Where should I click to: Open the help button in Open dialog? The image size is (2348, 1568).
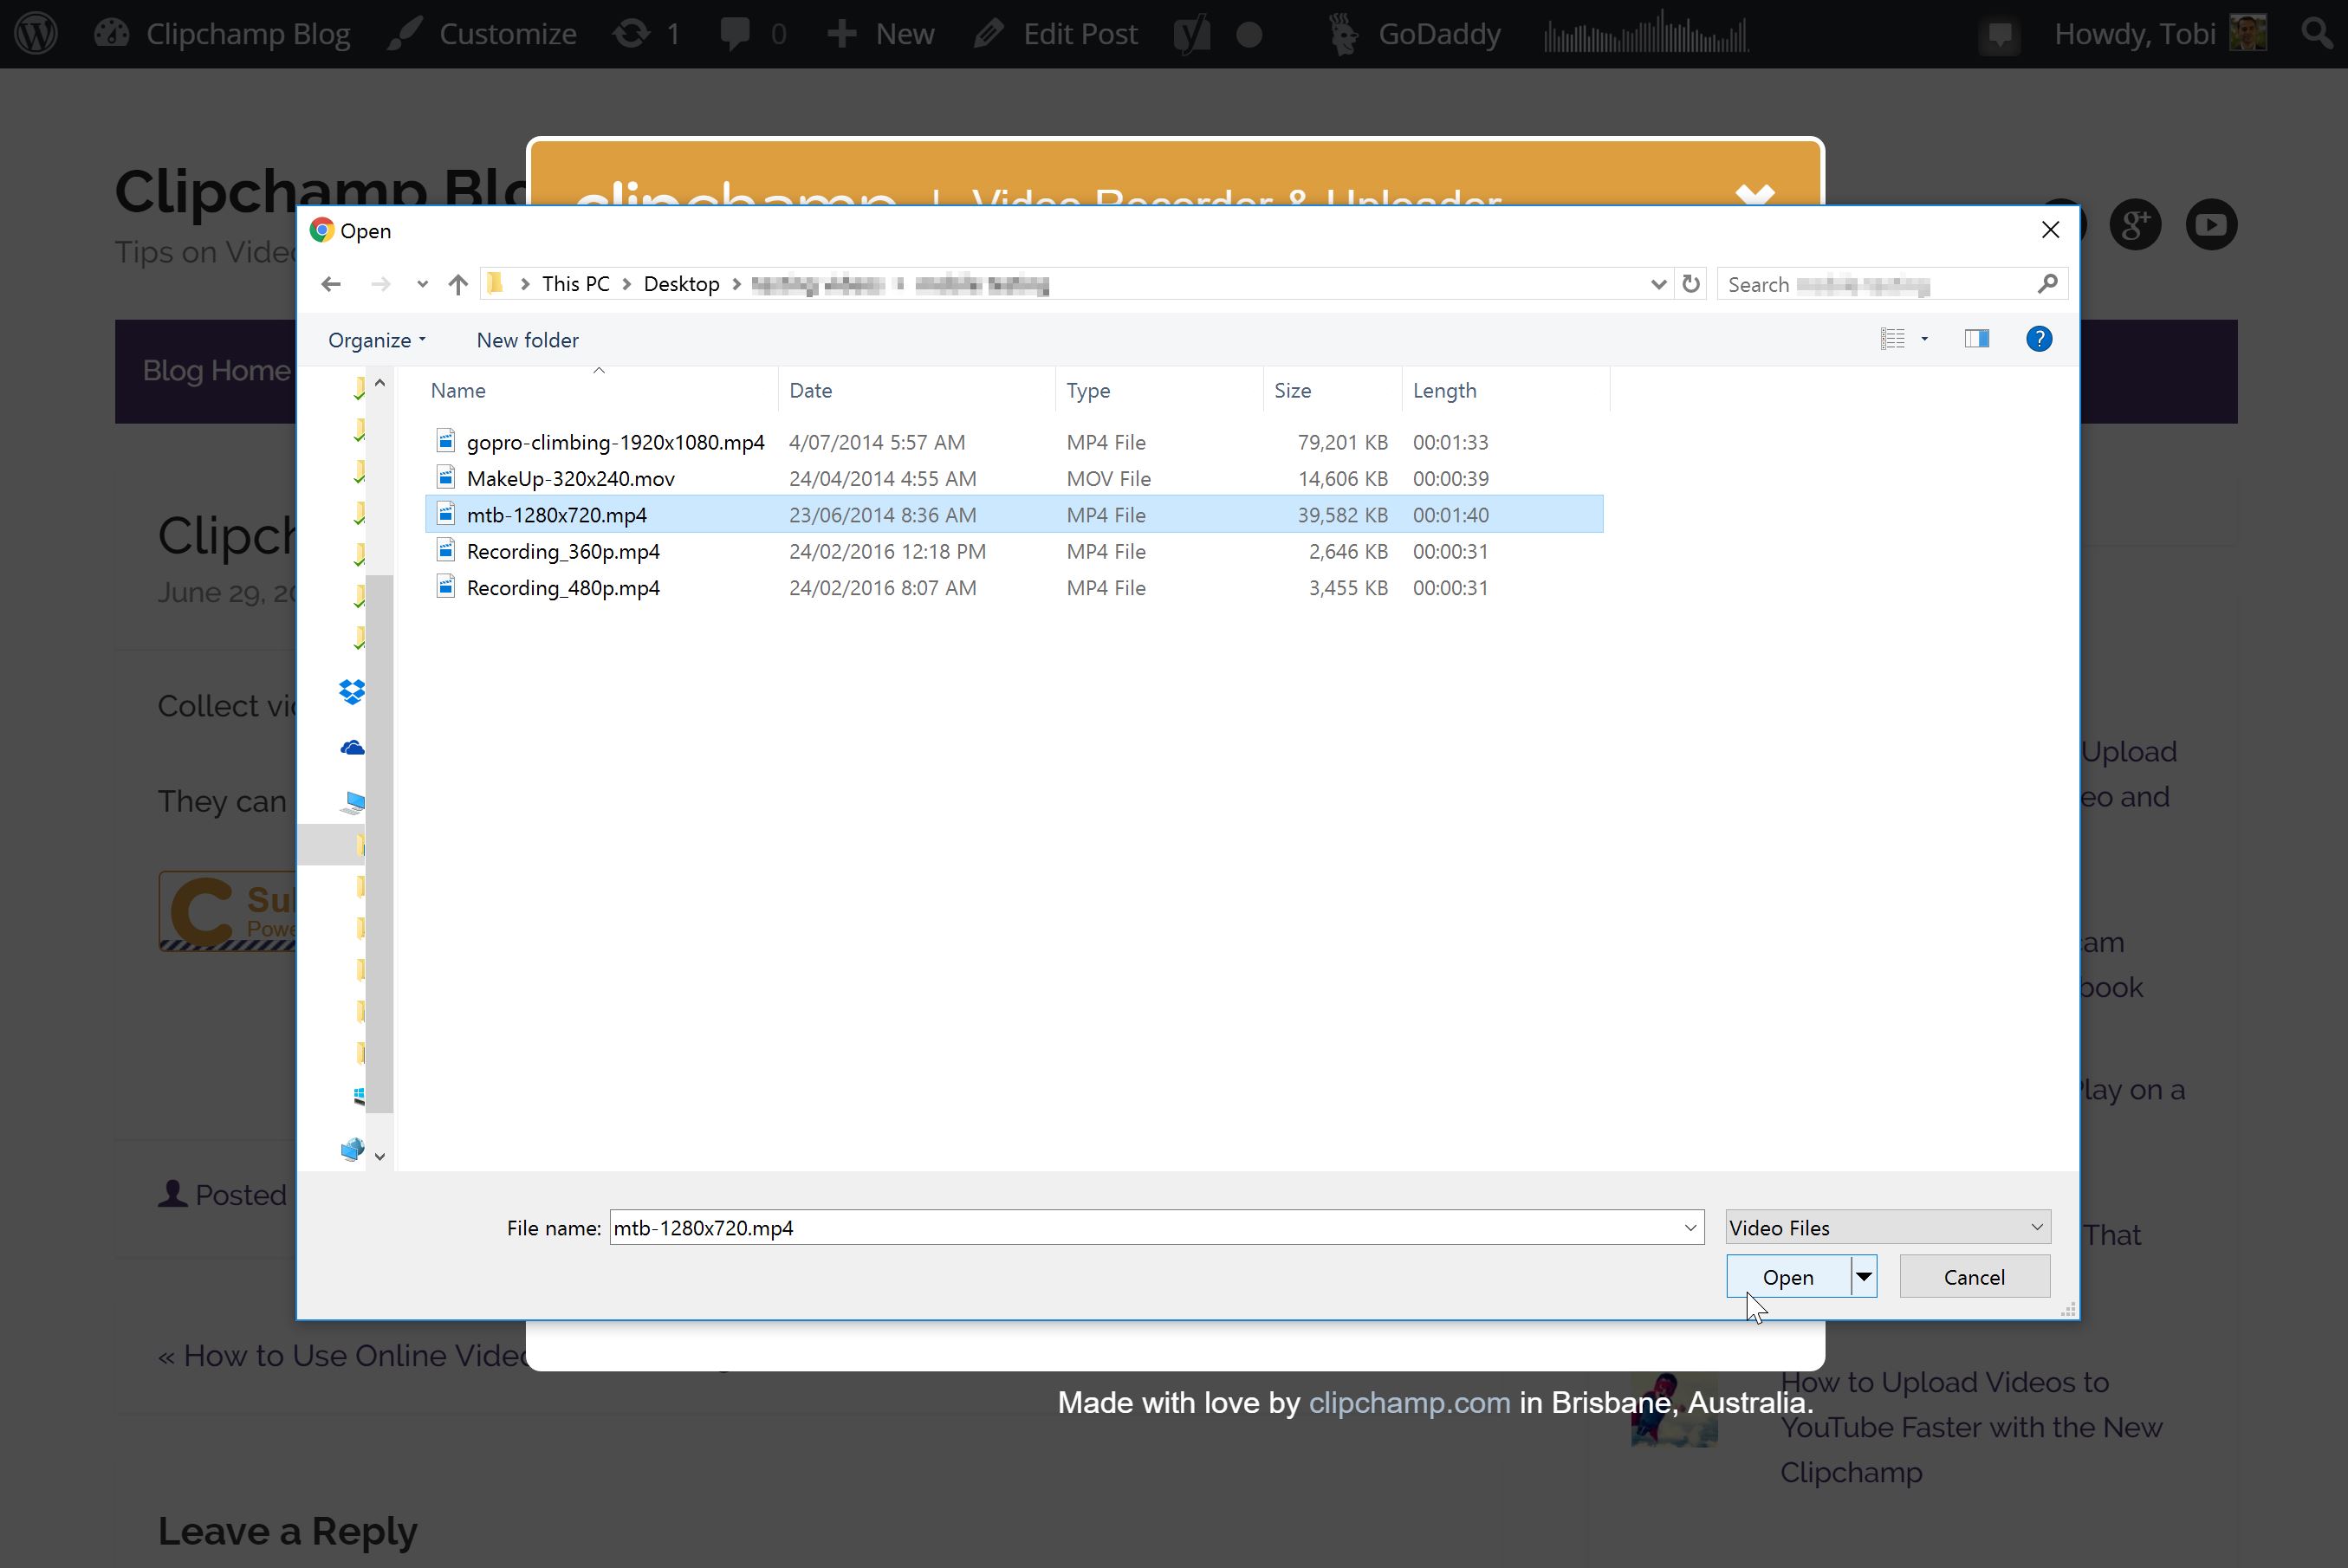pyautogui.click(x=2039, y=339)
